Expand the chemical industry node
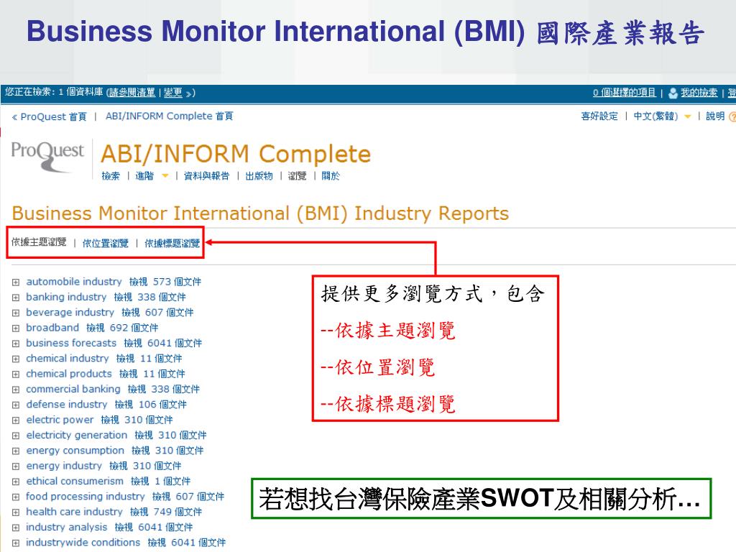 pyautogui.click(x=16, y=359)
